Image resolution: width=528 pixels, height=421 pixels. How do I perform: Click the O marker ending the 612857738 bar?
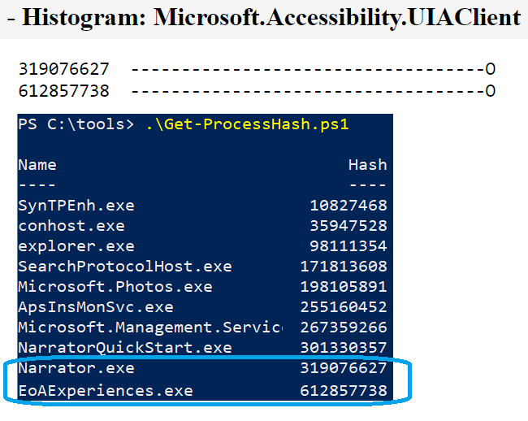pos(490,90)
